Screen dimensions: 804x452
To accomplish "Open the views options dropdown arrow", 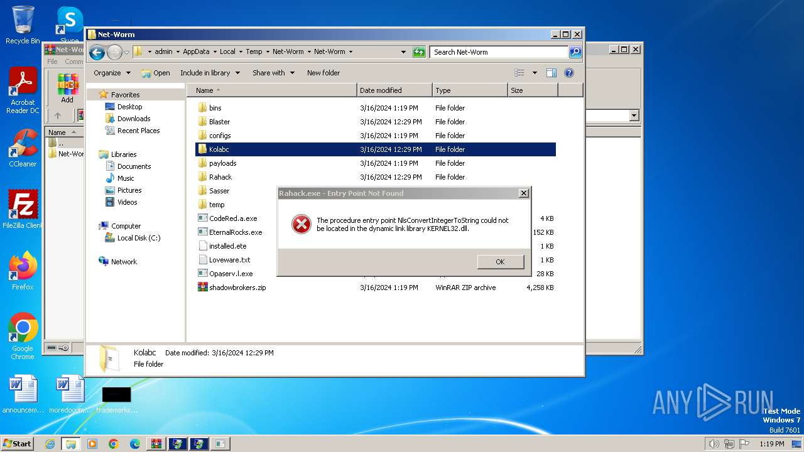I will 535,73.
